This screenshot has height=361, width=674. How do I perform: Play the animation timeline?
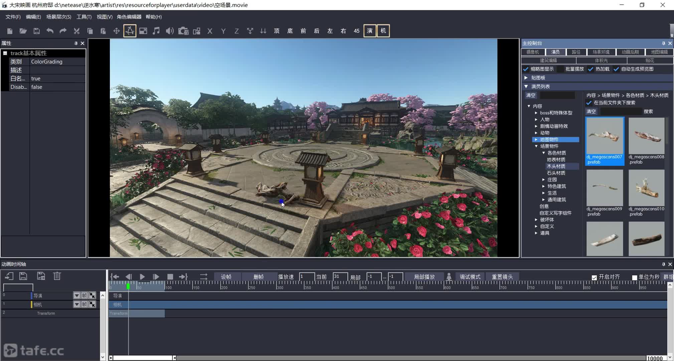point(142,277)
